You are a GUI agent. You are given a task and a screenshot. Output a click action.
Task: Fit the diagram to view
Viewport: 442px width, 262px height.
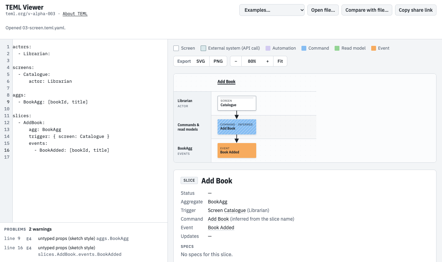point(280,61)
